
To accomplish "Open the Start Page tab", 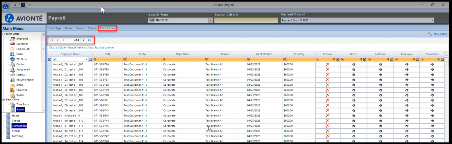I will (x=55, y=28).
